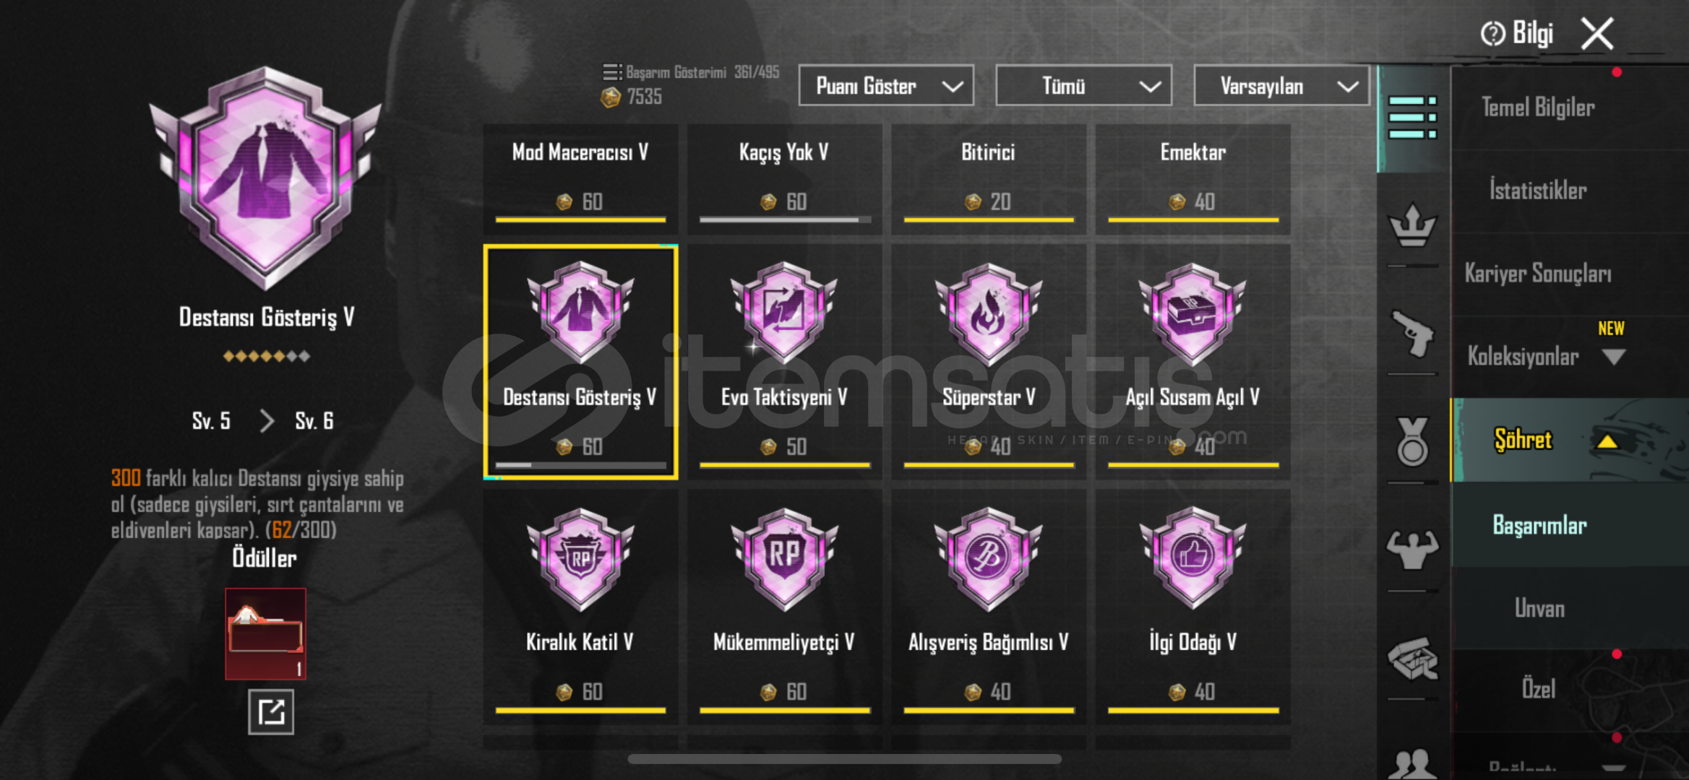Screen dimensions: 1689x780
Task: Open the İstatistikler tab
Action: 1538,191
